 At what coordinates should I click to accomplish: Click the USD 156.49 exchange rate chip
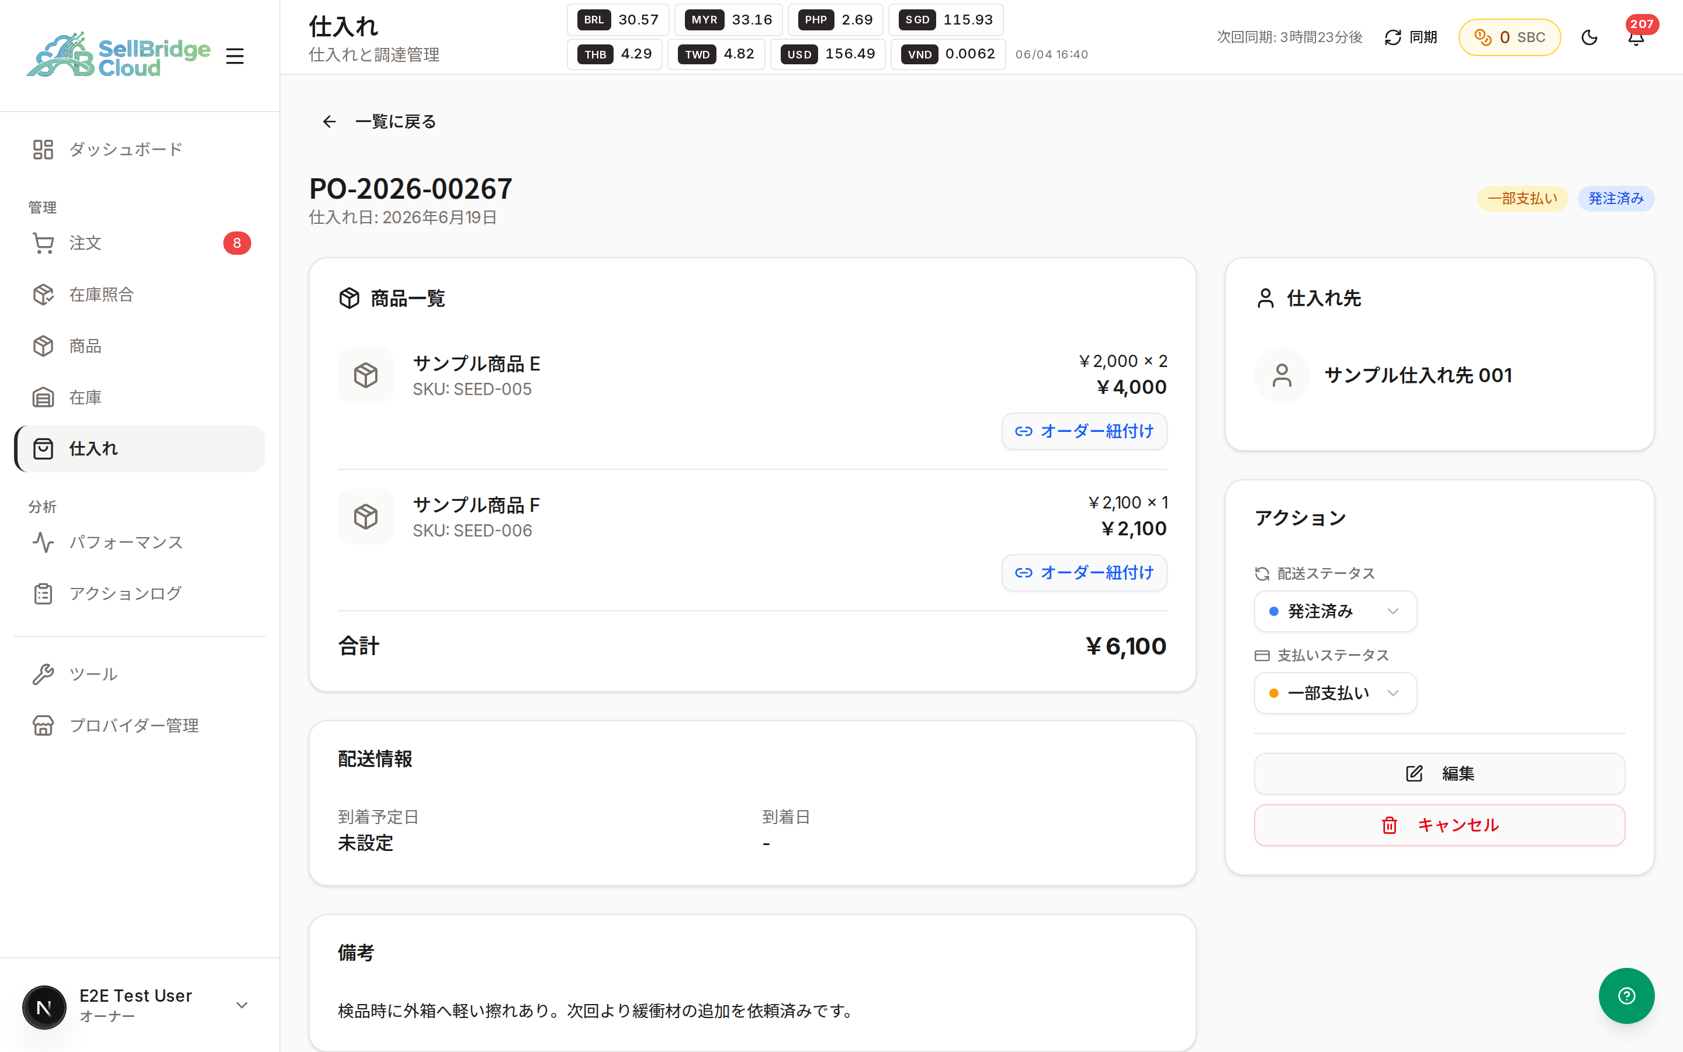coord(827,54)
